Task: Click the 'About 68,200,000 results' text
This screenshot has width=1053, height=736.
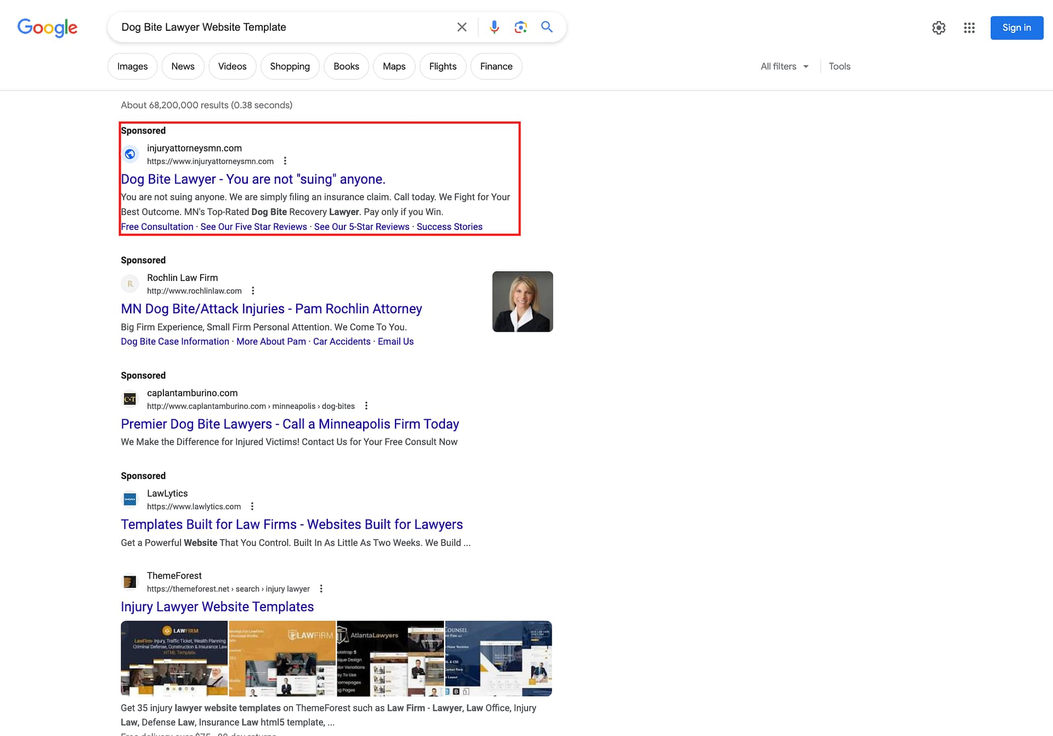Action: pos(206,105)
